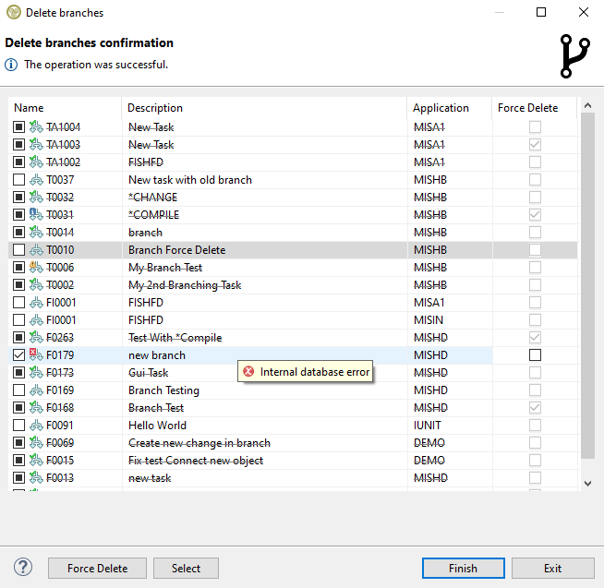This screenshot has width=604, height=588.
Task: Uncheck the F0179 row checkbox
Action: point(19,355)
